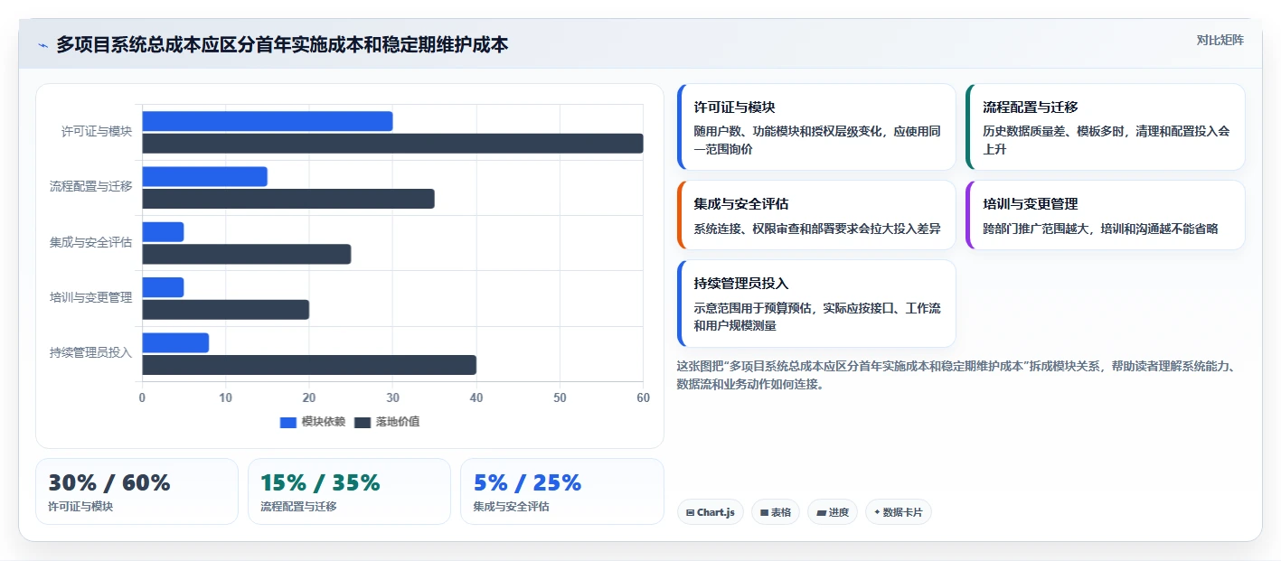This screenshot has height=561, width=1281.
Task: Click the 30% / 60% stat value
Action: point(109,483)
